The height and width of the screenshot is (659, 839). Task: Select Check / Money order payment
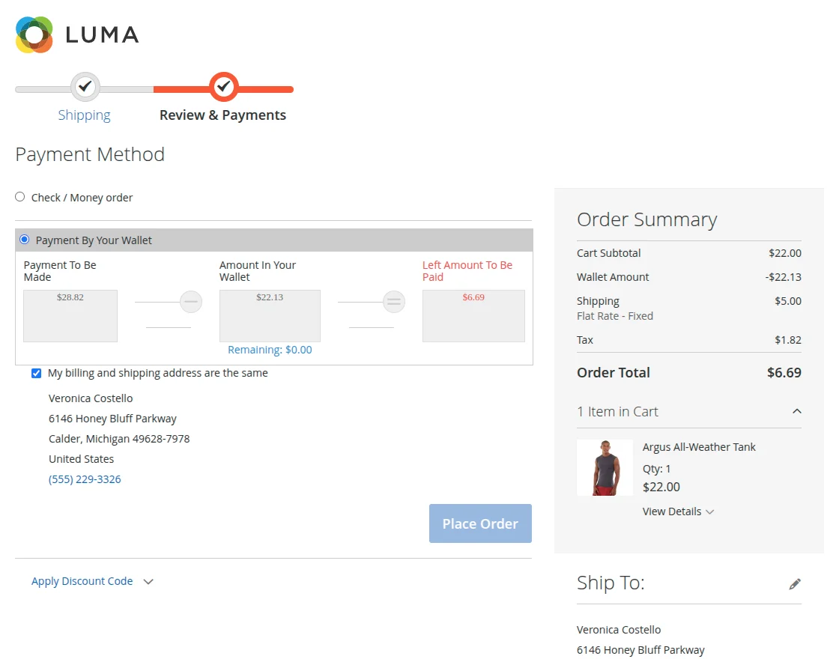[x=20, y=197]
